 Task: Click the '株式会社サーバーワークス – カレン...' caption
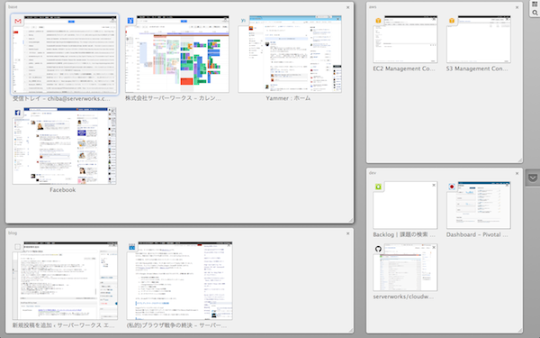pos(173,98)
